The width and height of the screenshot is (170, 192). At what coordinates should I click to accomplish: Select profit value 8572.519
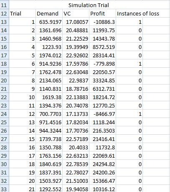[102, 47]
